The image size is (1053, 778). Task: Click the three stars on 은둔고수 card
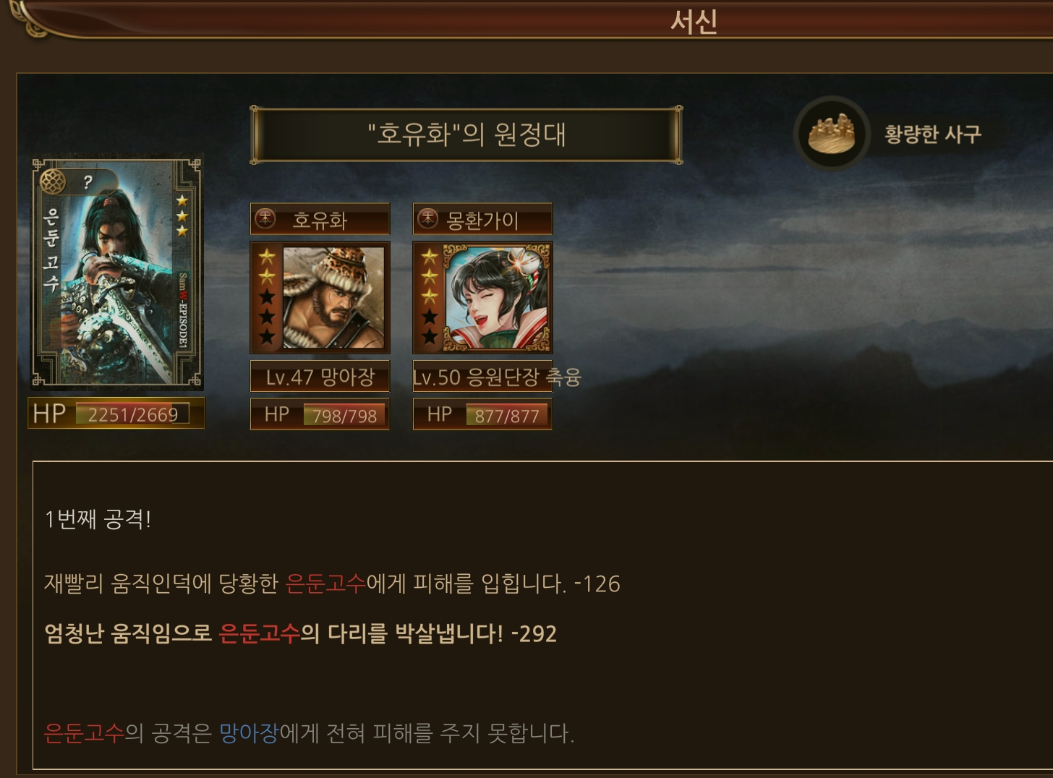point(182,215)
